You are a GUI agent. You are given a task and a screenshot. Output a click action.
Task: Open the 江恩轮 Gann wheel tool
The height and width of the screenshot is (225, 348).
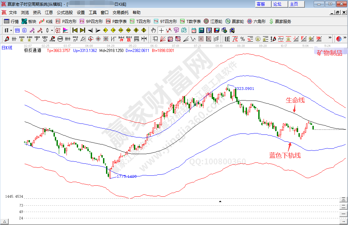213,21
